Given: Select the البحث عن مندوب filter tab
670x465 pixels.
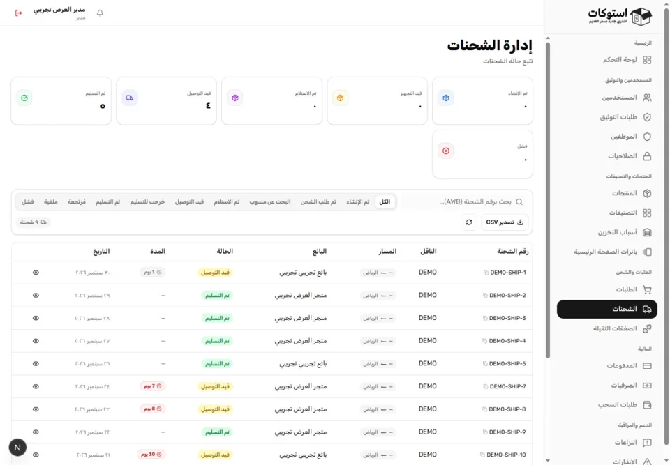Looking at the screenshot, I should 270,202.
